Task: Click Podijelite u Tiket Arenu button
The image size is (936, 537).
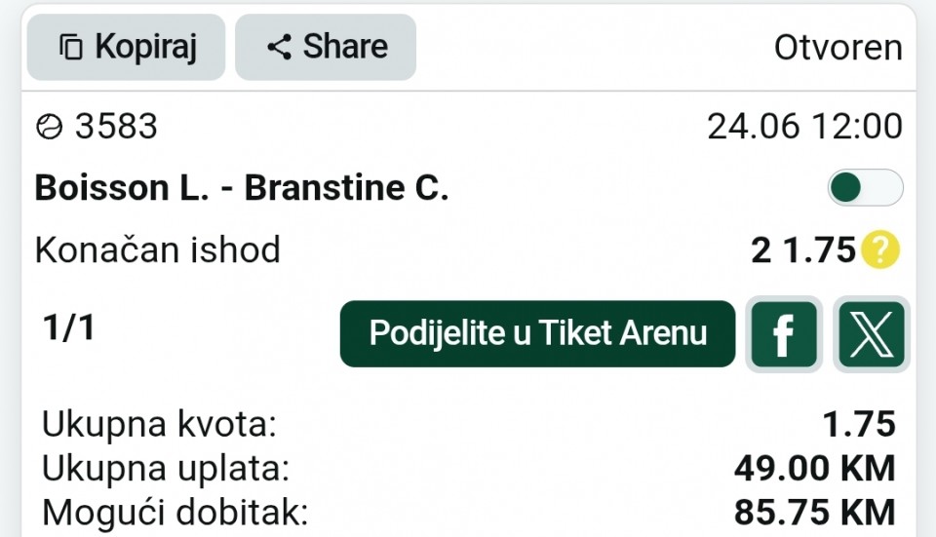Action: coord(537,333)
